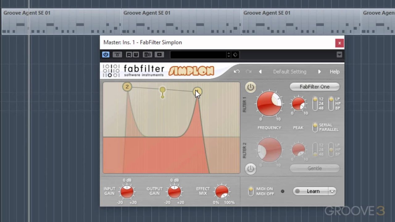
Task: Click Filter 1 Peak knob
Action: click(x=298, y=104)
